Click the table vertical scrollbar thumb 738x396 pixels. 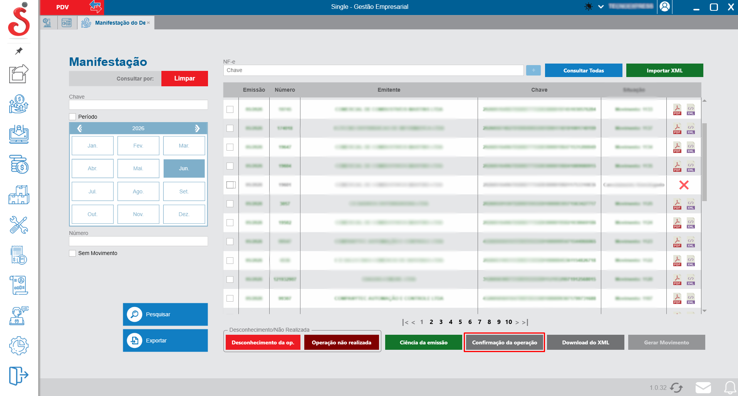click(x=704, y=162)
